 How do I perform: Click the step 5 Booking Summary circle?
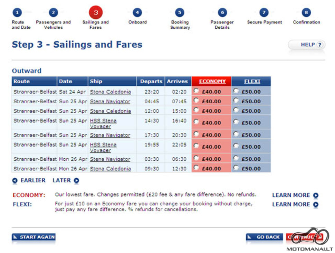(180, 13)
